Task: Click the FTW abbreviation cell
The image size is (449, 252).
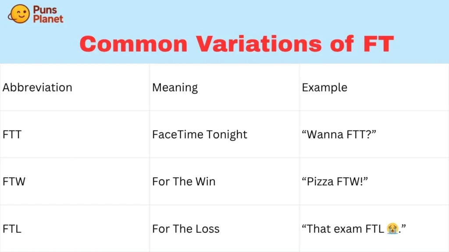Action: 14,182
